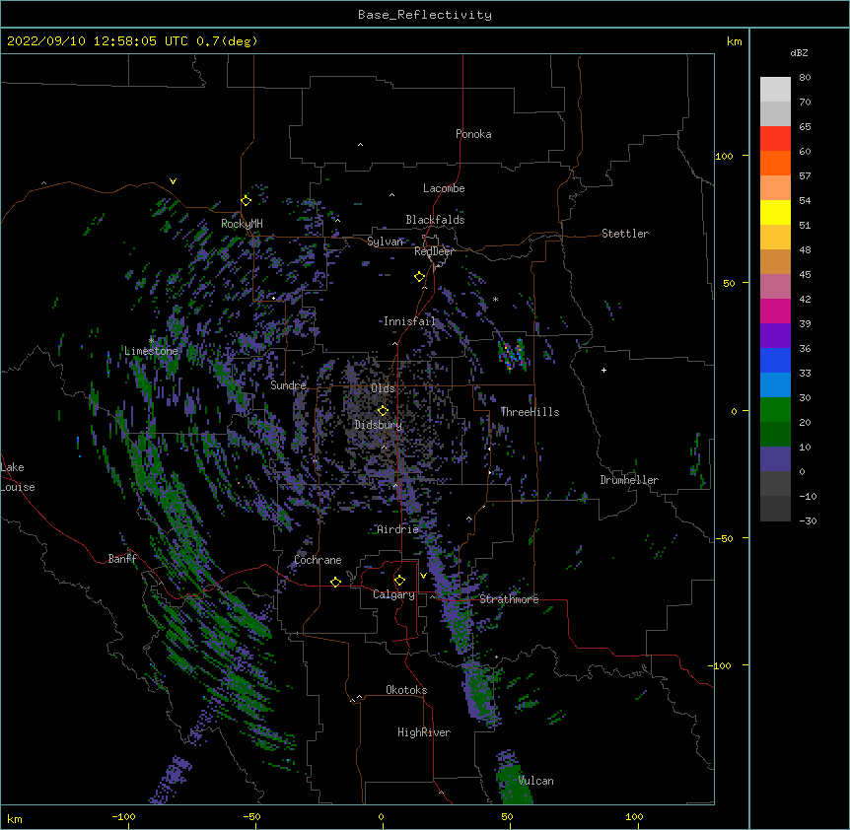Click the Airdrie city label
The height and width of the screenshot is (830, 850).
(x=398, y=529)
